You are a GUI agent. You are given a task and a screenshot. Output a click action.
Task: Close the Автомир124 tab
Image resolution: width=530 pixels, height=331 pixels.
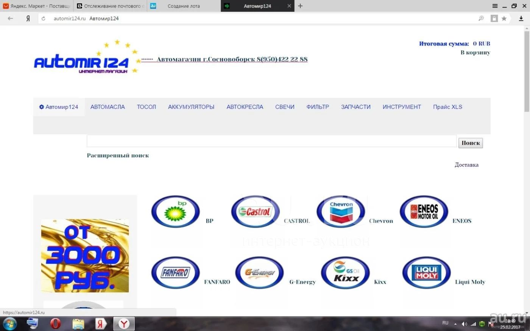pyautogui.click(x=289, y=6)
